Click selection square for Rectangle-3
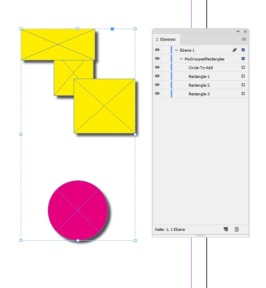This screenshot has height=288, width=266. pyautogui.click(x=243, y=93)
